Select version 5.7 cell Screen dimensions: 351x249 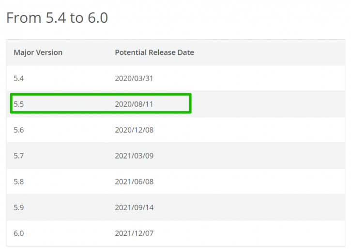(x=19, y=156)
